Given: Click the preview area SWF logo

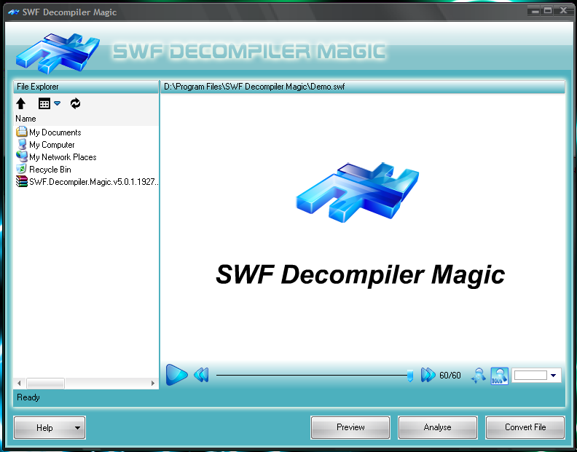Looking at the screenshot, I should [x=358, y=192].
